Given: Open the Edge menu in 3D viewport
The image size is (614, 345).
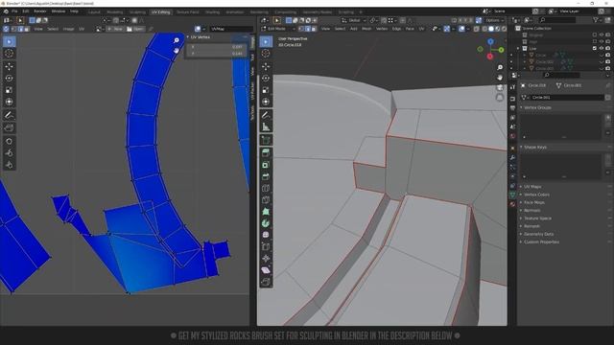Looking at the screenshot, I should [396, 29].
